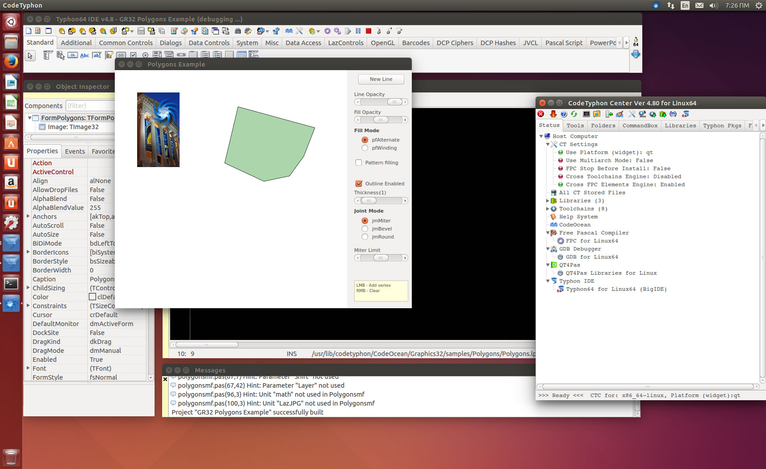
Task: Select the TToggleBox on component icon
Action: click(121, 55)
